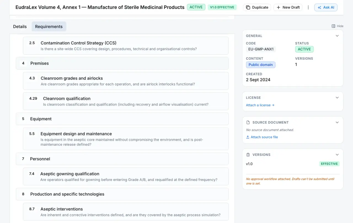The width and height of the screenshot is (353, 223).
Task: Collapse the License section chevron
Action: (x=337, y=98)
